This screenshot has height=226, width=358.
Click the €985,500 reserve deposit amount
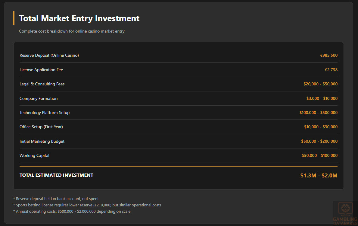(x=329, y=55)
